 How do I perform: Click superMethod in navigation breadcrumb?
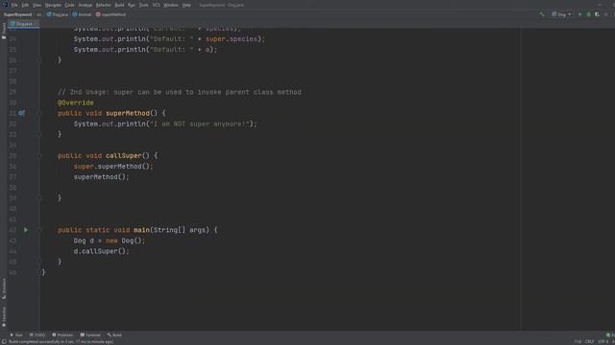tap(111, 14)
